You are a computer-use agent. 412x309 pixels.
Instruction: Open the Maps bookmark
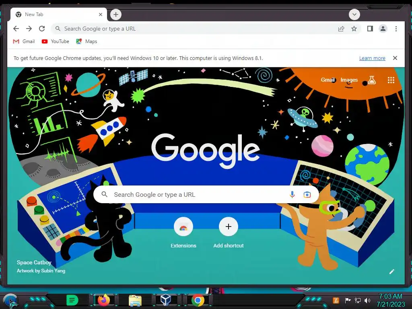87,41
